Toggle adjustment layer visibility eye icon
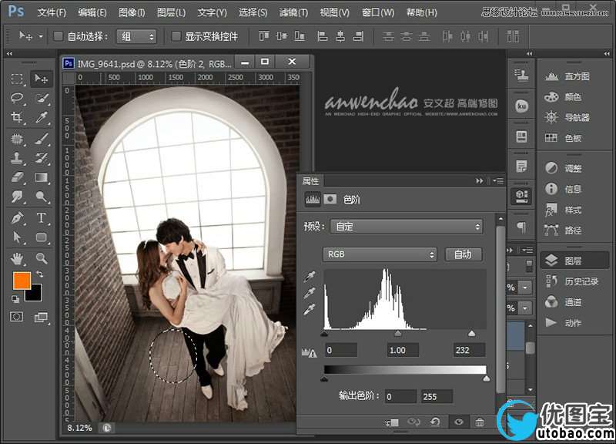Viewport: 616px width, 444px height. point(458,422)
